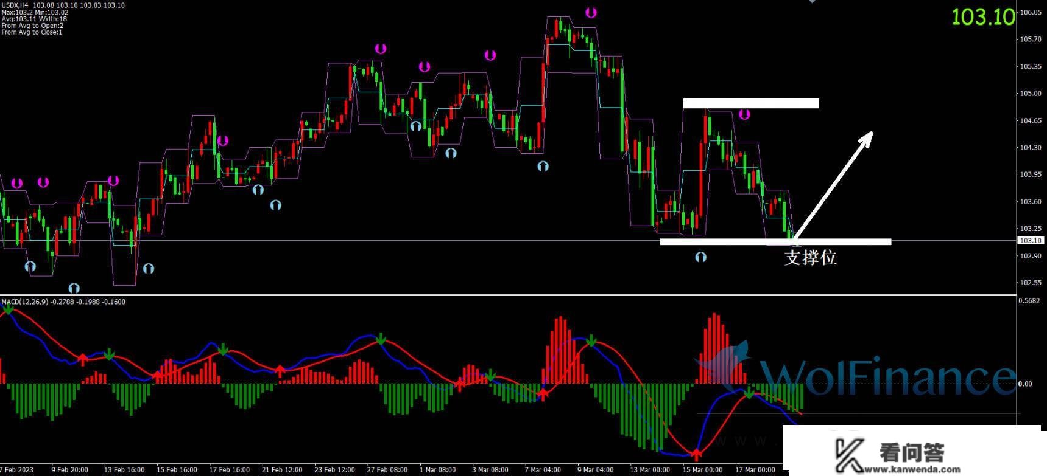Image resolution: width=1047 pixels, height=476 pixels.
Task: Select the 103.60 price axis label
Action: (x=1030, y=202)
